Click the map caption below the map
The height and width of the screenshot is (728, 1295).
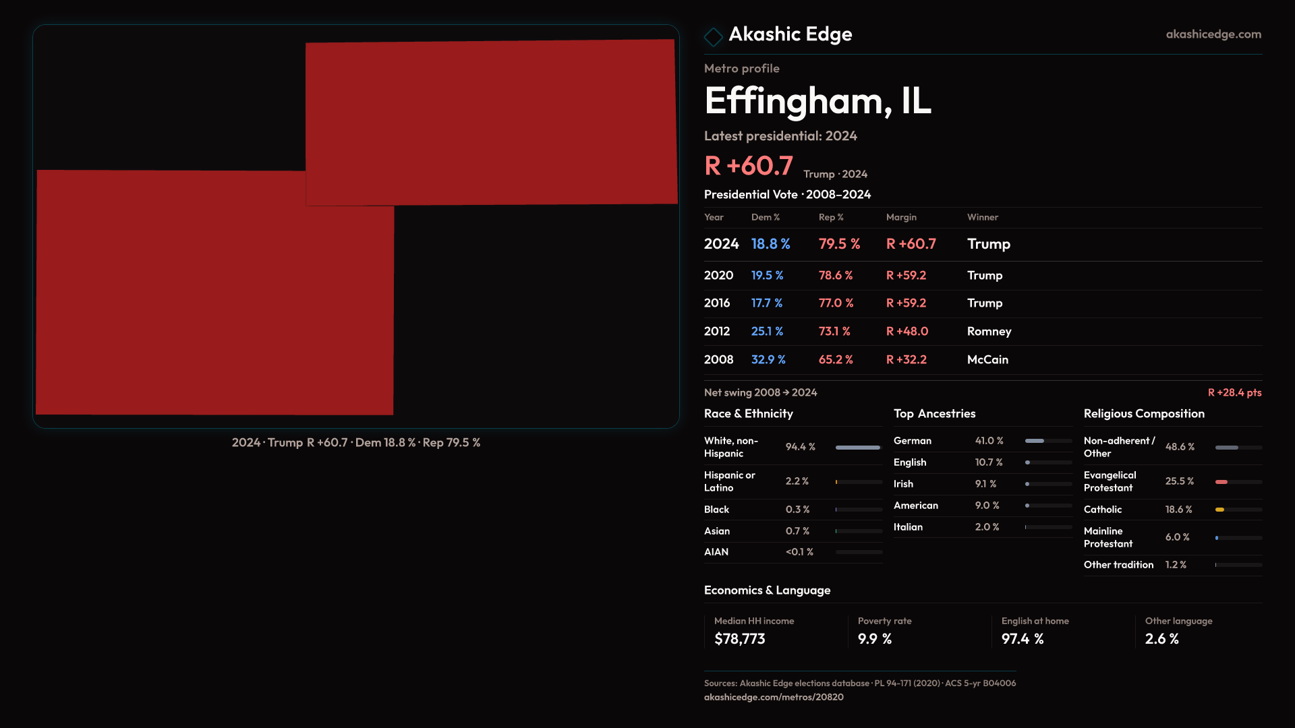[x=355, y=443]
